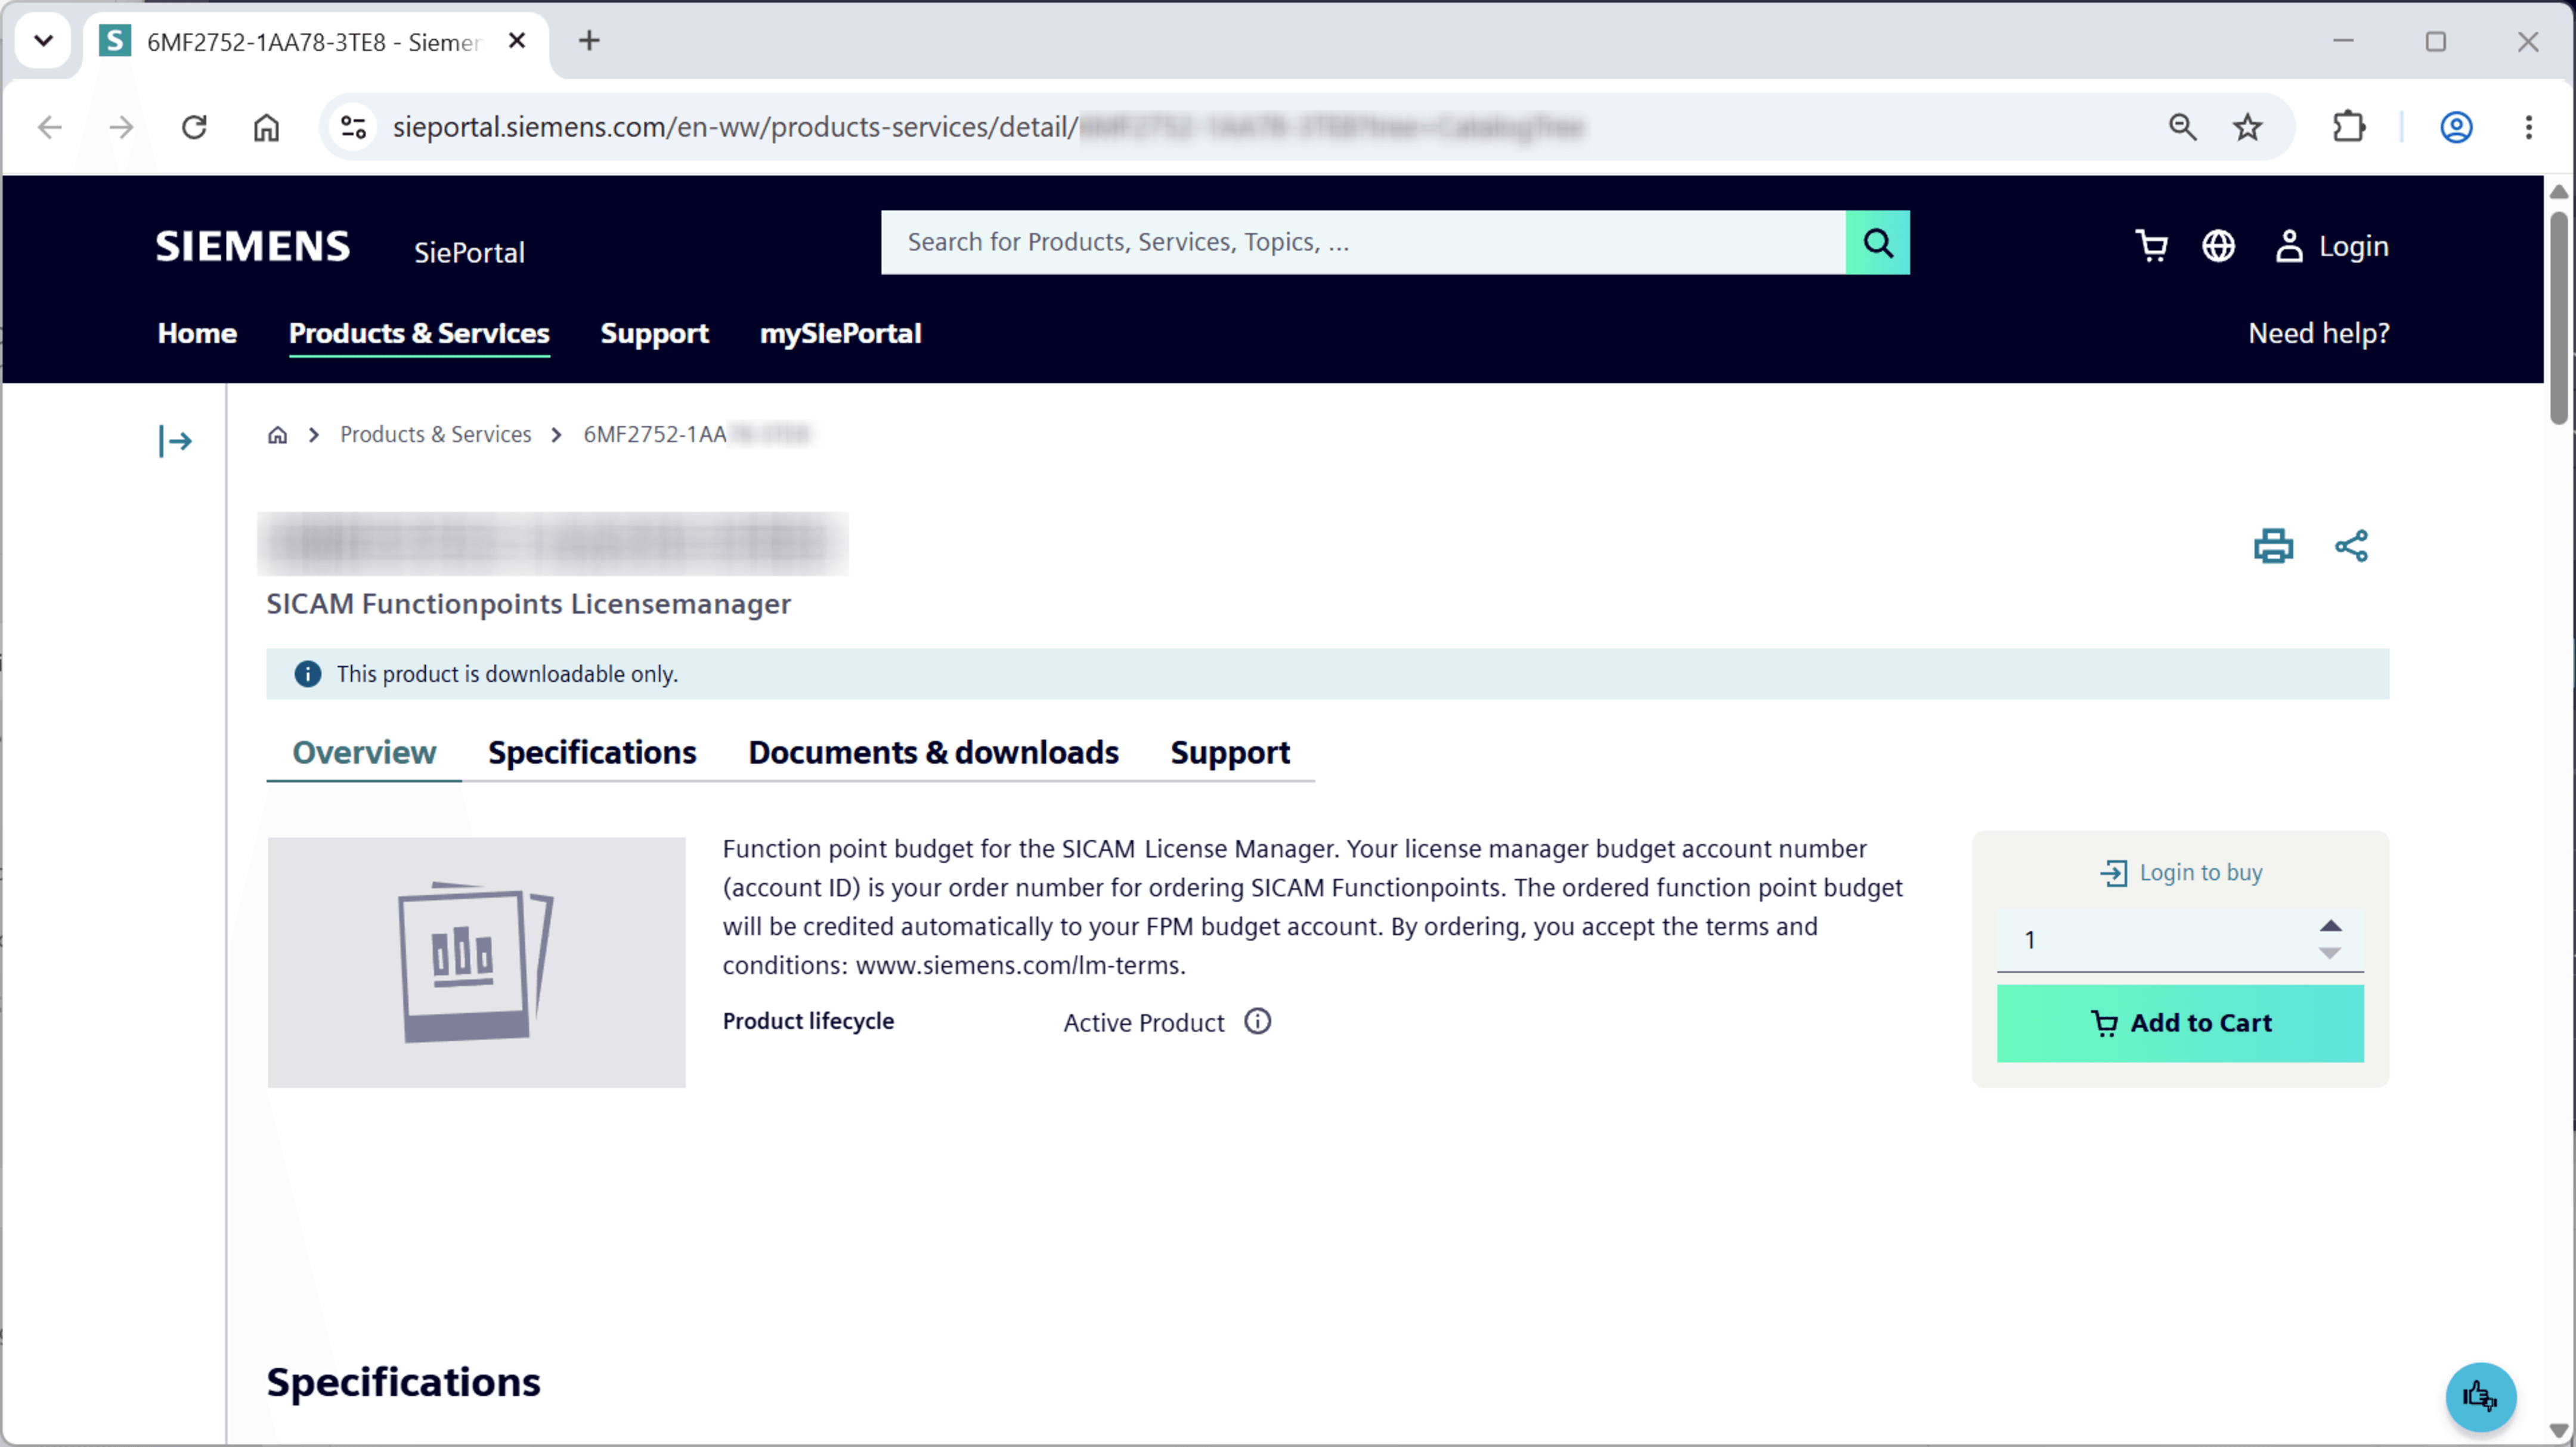Click the info icon in downloadable notice
Viewport: 2576px width, 1447px height.
coord(307,675)
